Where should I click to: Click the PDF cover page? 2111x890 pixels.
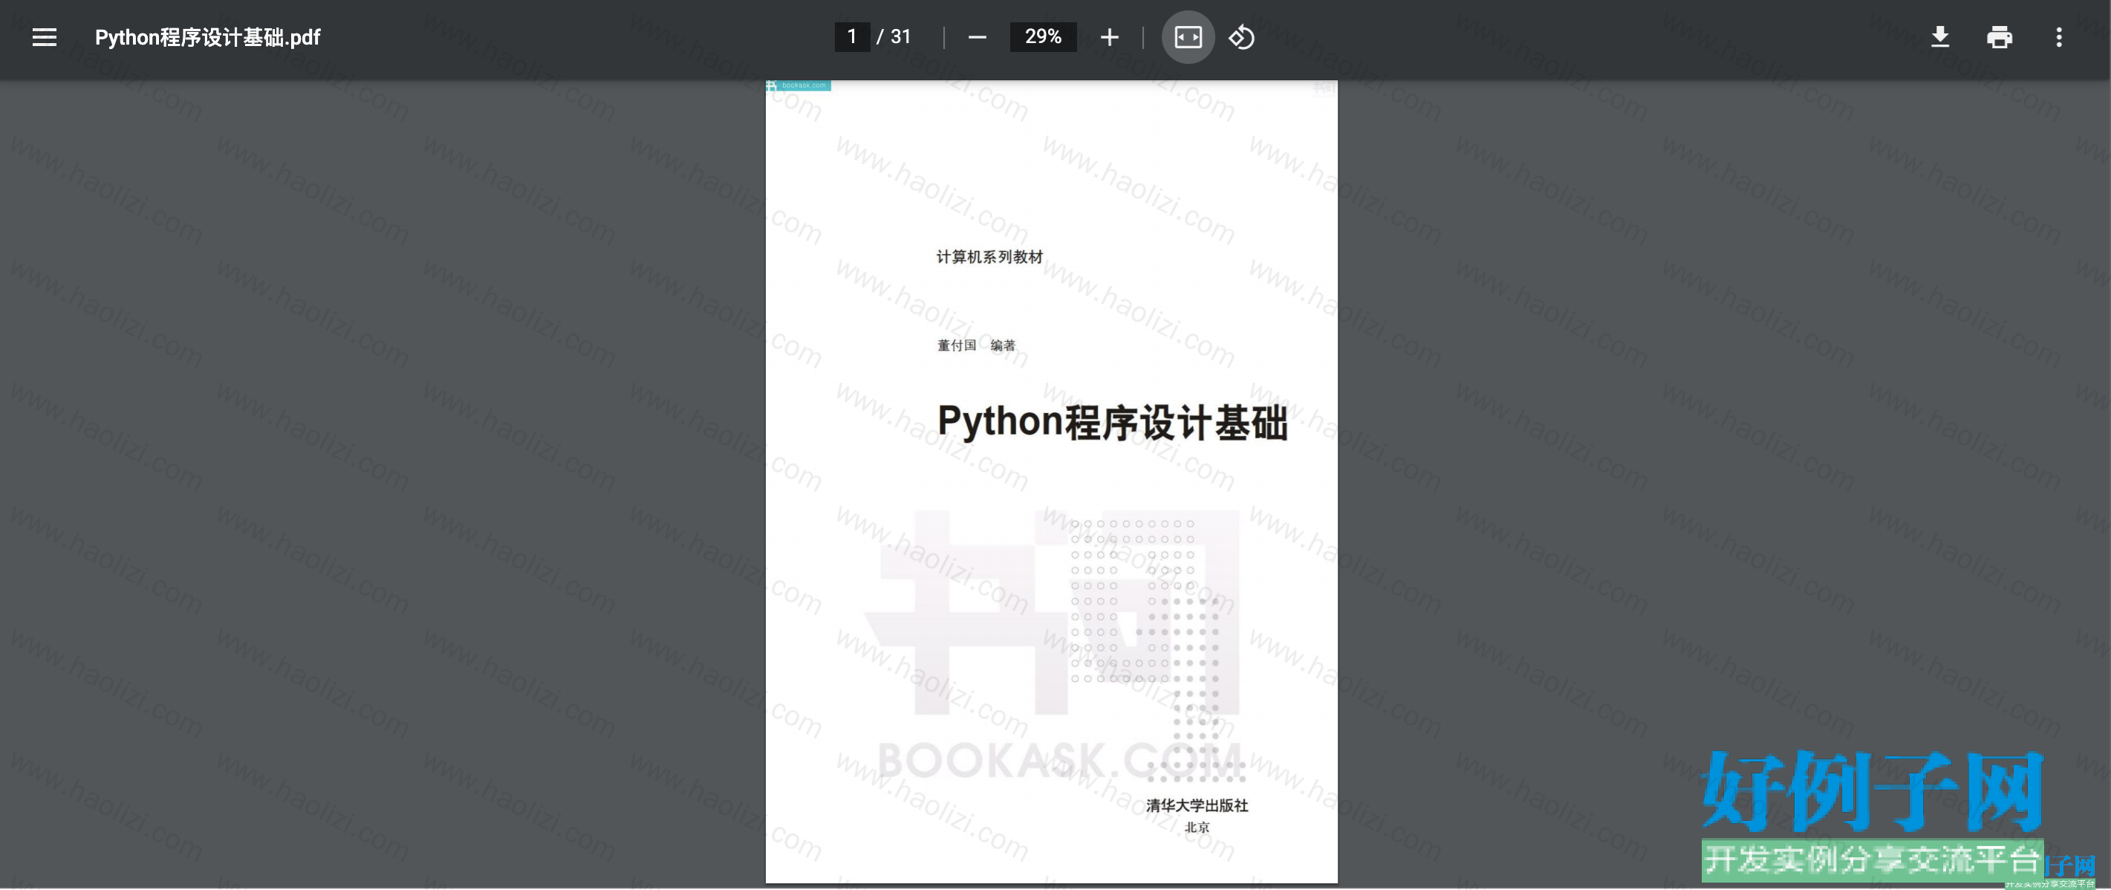(1051, 481)
